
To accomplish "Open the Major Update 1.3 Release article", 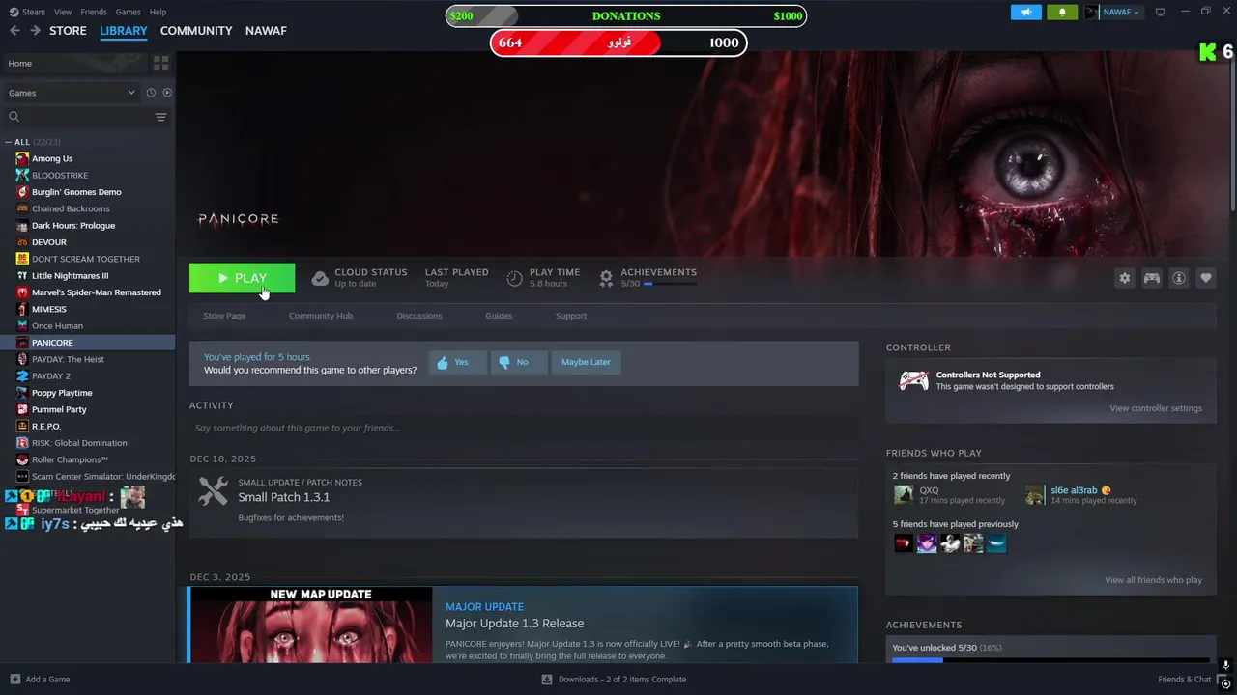I will (514, 624).
